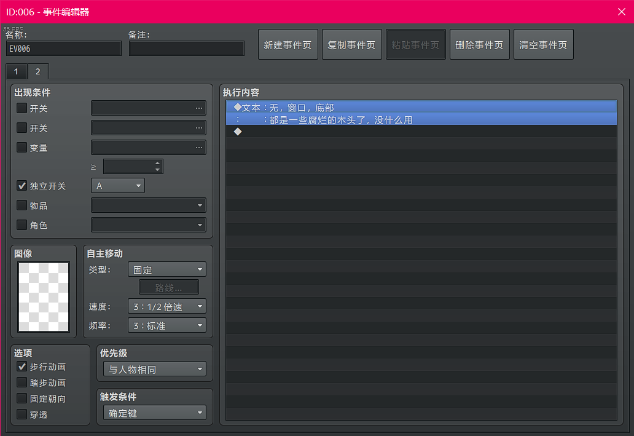
Task: Open the 触发条件 确定键 dropdown
Action: (x=154, y=413)
